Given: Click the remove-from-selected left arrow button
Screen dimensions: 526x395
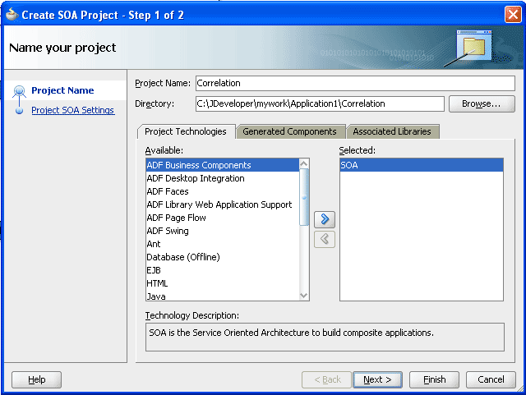Looking at the screenshot, I should (325, 239).
